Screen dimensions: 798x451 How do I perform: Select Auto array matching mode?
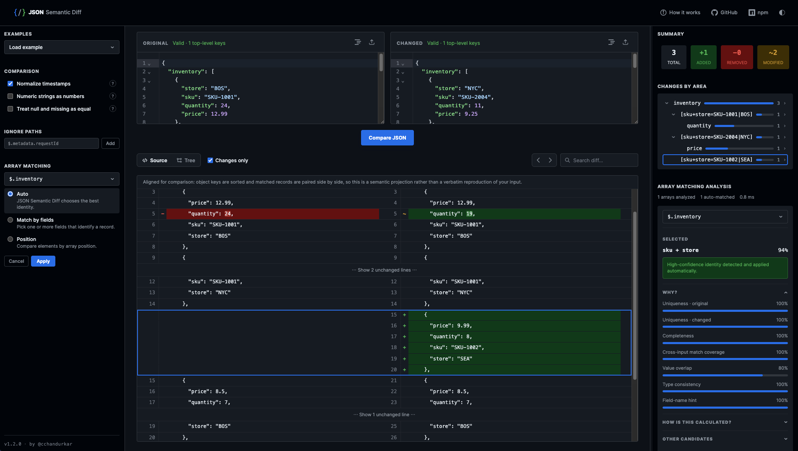point(10,194)
